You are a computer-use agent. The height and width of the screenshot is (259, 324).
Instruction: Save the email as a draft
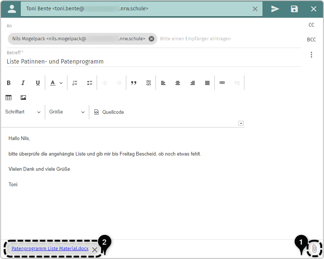pyautogui.click(x=294, y=8)
